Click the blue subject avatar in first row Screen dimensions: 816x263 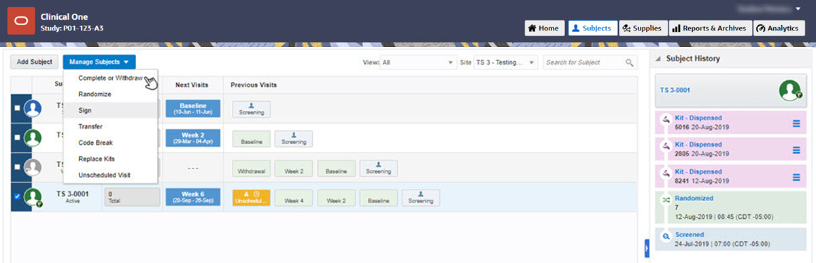(33, 109)
